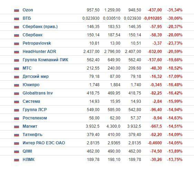The height and width of the screenshot is (171, 194).
Task: Click the flag icon next to НЛМК
Action: coord(17,160)
